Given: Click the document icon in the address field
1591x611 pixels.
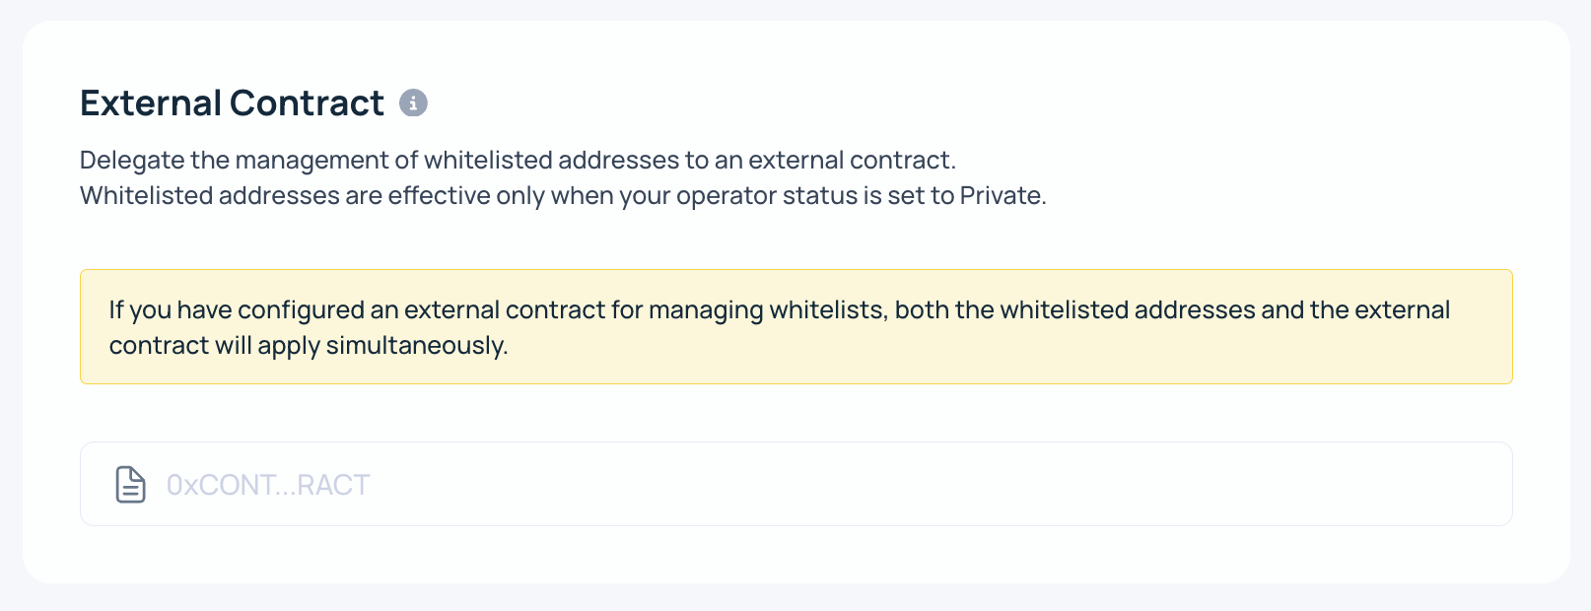Looking at the screenshot, I should tap(131, 485).
